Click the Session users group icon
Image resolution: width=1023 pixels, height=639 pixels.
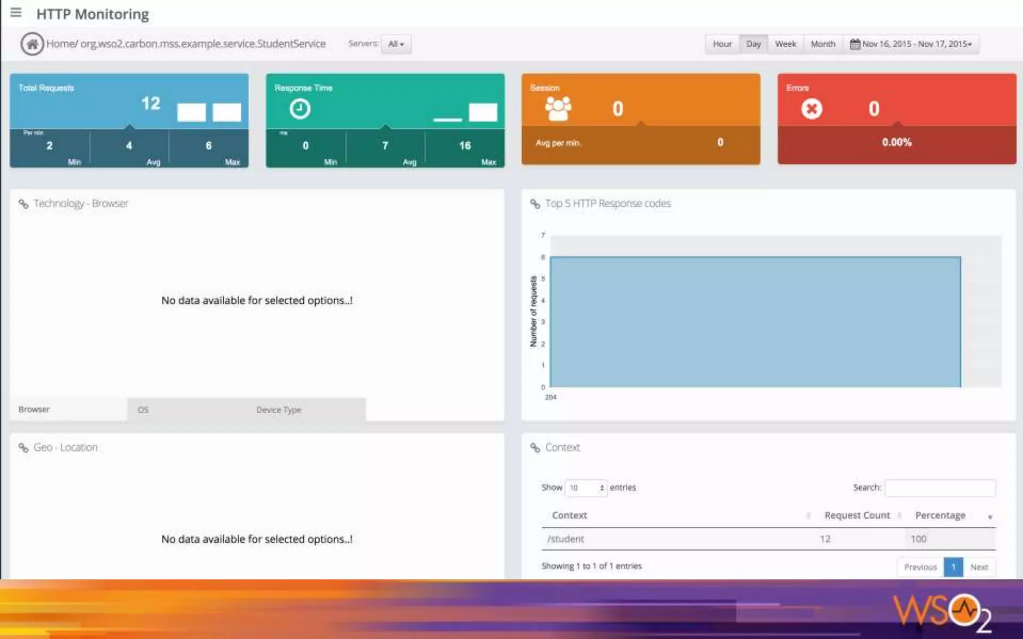[558, 108]
